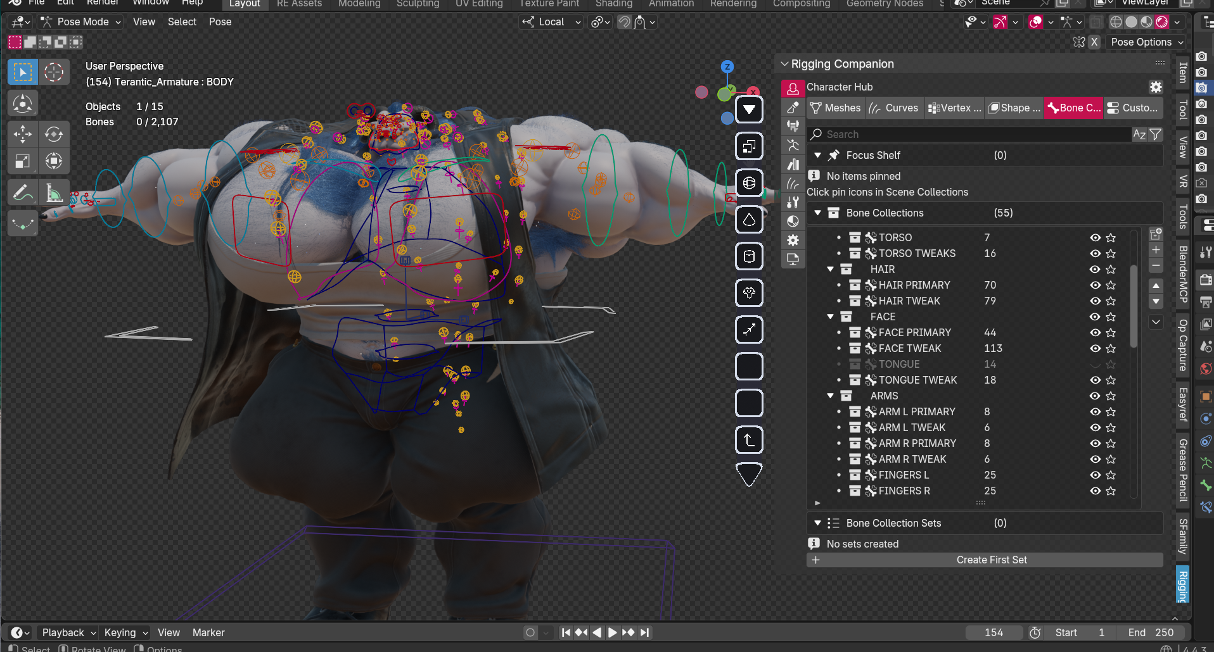
Task: Click the filter funnel icon by the search
Action: coord(1156,134)
